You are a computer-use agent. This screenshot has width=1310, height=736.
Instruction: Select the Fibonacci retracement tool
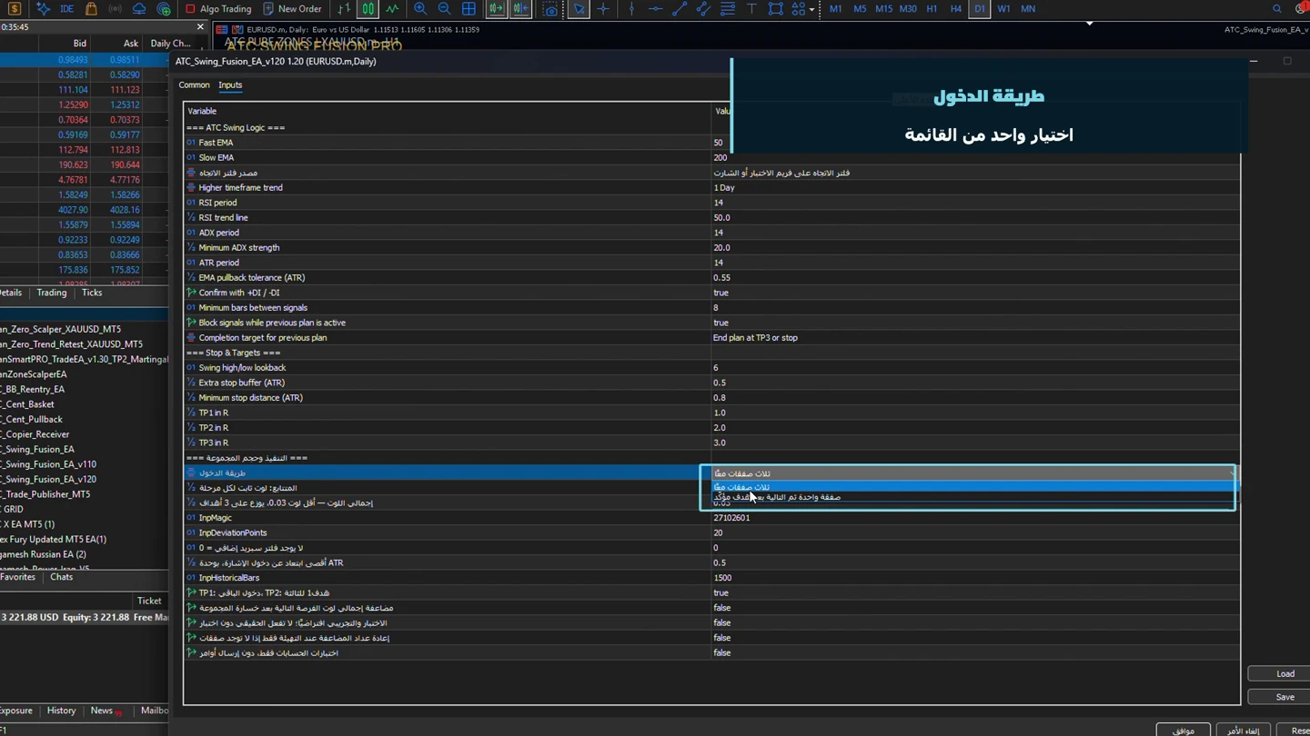[x=728, y=9]
